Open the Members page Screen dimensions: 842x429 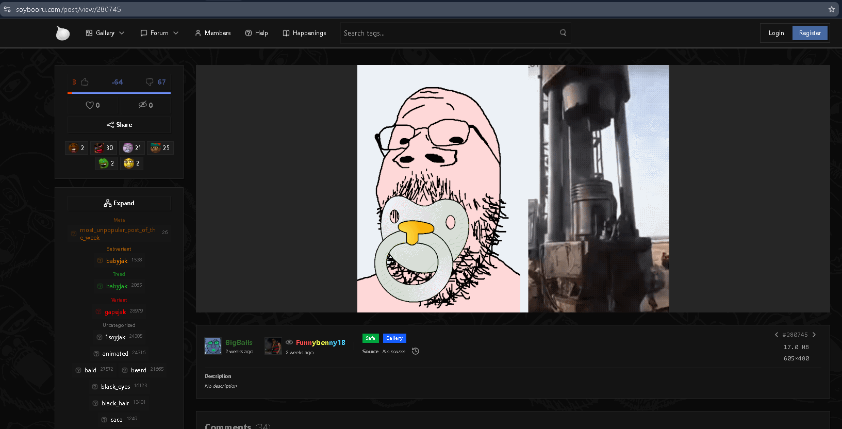tap(213, 33)
